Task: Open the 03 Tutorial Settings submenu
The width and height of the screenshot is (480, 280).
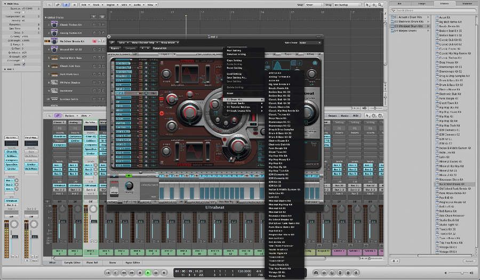Action: point(244,107)
